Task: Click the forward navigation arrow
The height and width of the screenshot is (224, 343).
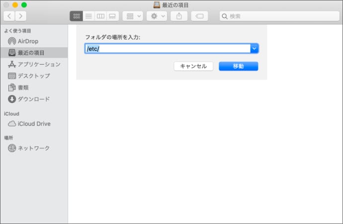Action: pyautogui.click(x=21, y=16)
